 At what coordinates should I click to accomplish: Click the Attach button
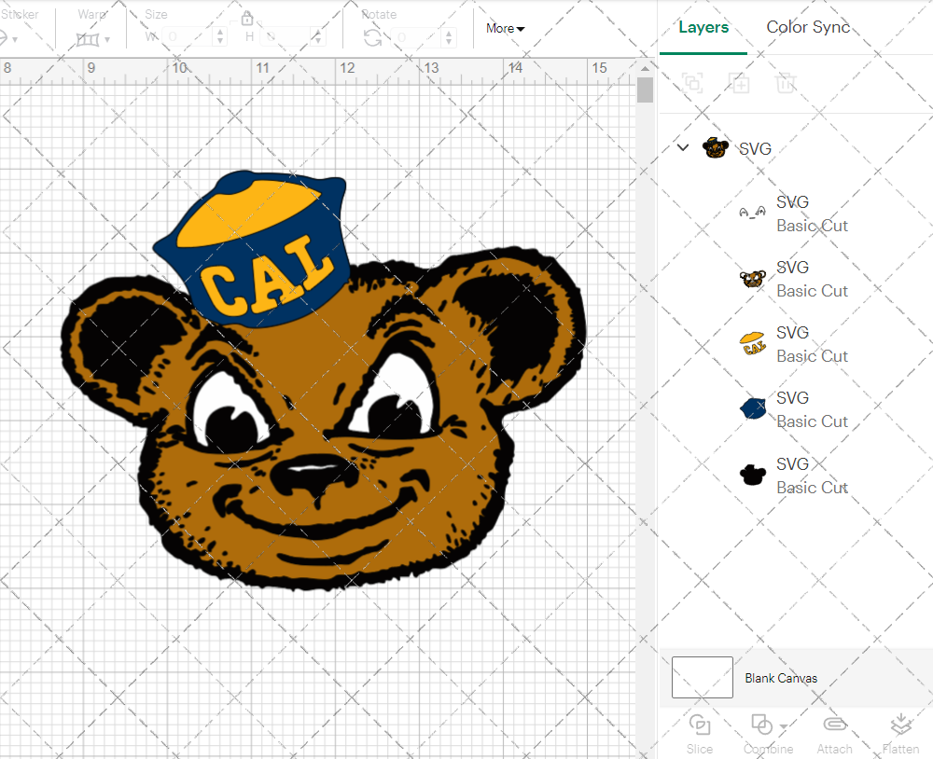pos(834,733)
